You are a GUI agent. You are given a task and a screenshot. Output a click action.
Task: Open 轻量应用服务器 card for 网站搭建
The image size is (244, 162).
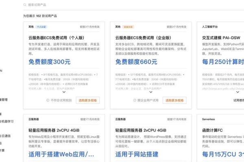click(x=141, y=130)
